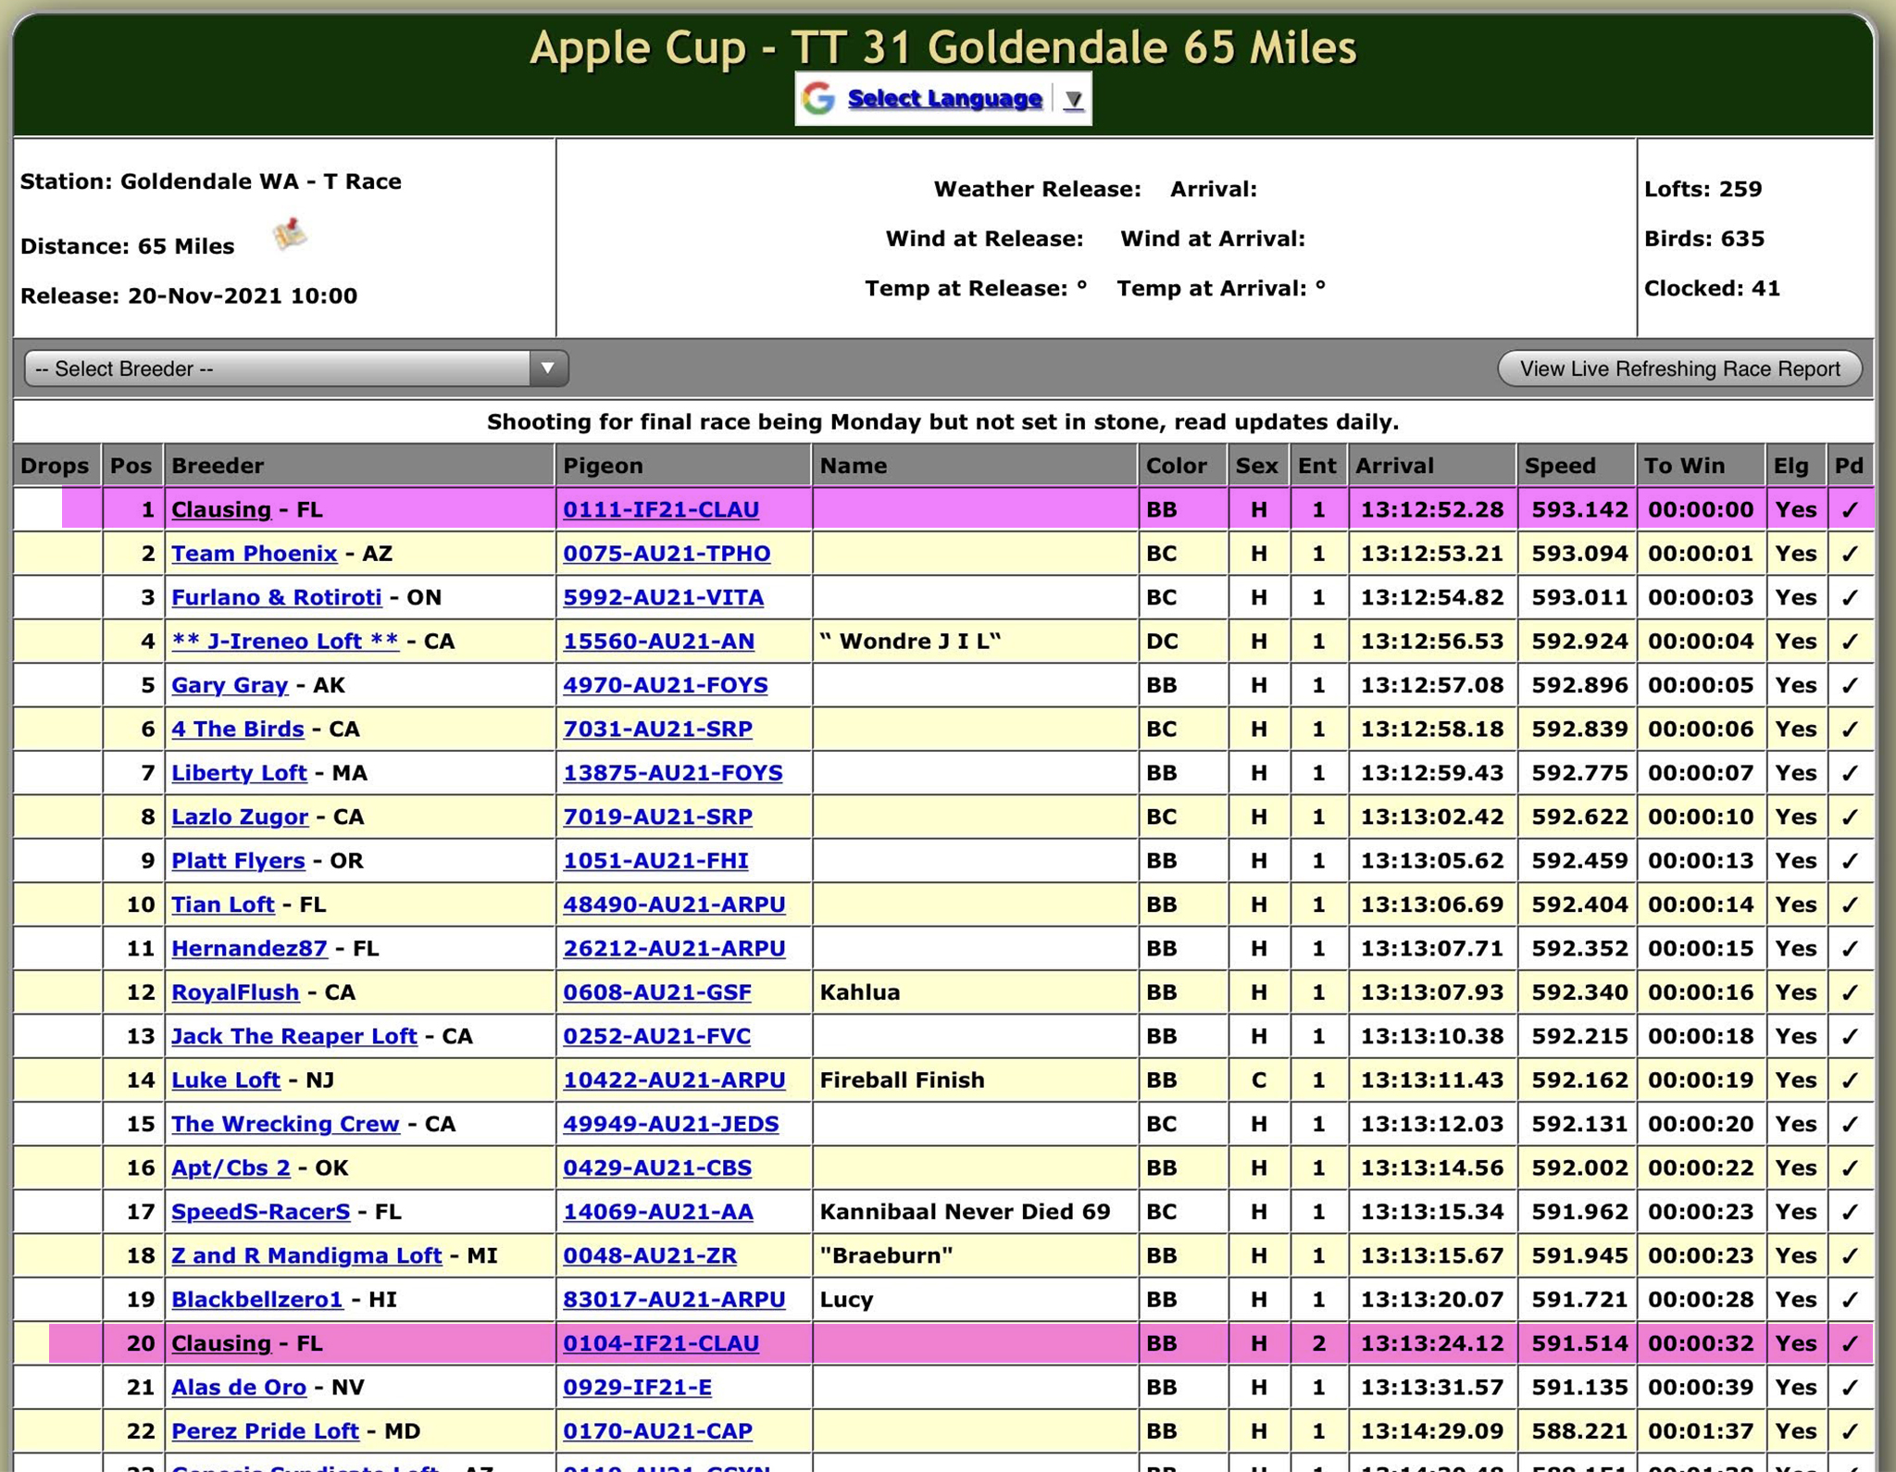Click paid checkmark for Gary Gray row
This screenshot has width=1896, height=1472.
(1849, 686)
